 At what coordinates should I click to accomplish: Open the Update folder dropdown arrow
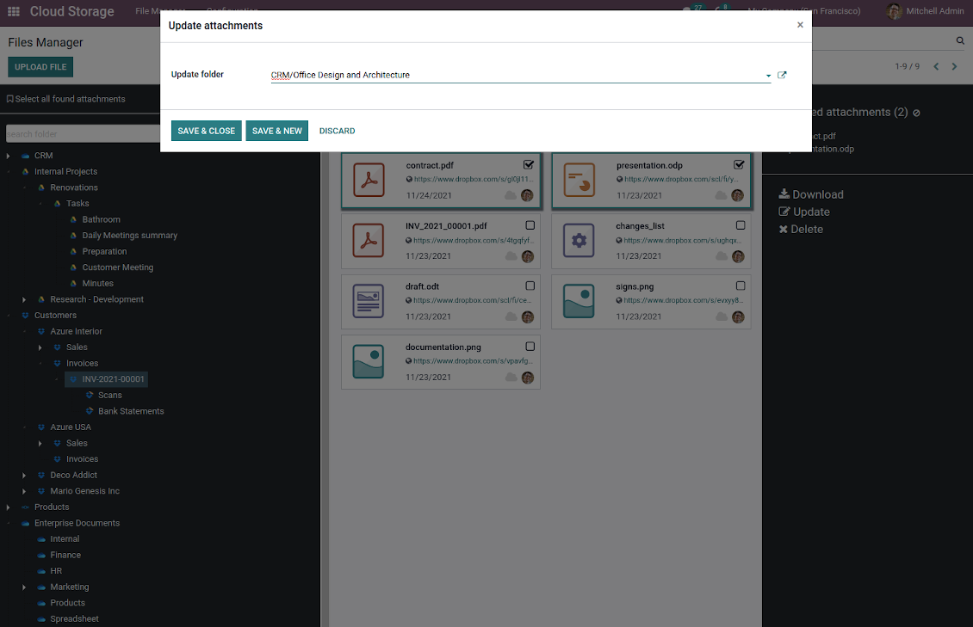click(x=768, y=76)
